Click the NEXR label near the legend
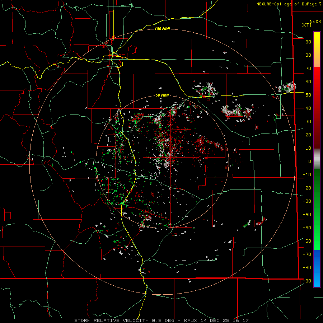 (315, 22)
